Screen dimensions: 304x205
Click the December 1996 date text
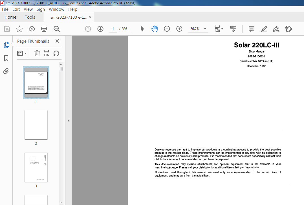click(256, 66)
